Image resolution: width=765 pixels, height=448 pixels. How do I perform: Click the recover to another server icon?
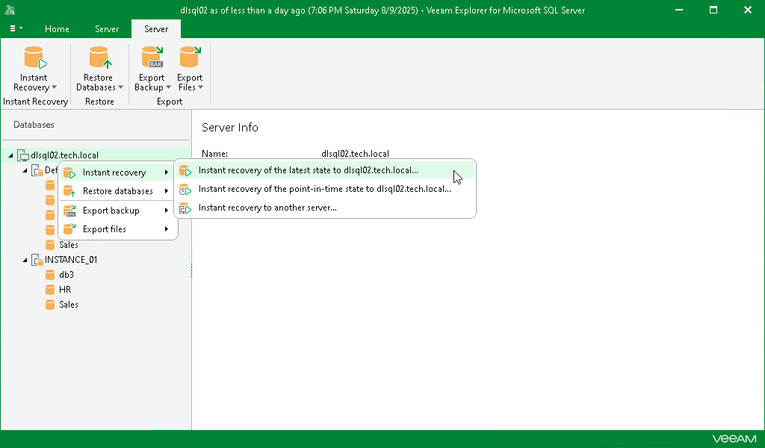click(185, 208)
